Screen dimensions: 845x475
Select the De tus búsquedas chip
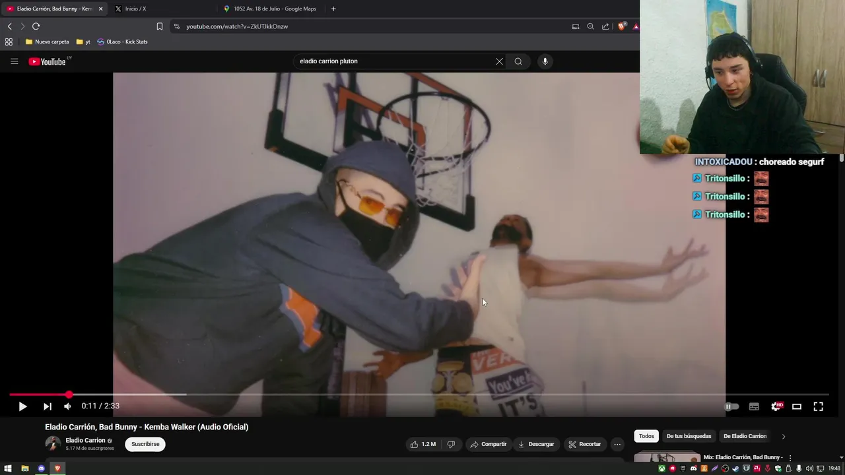689,436
